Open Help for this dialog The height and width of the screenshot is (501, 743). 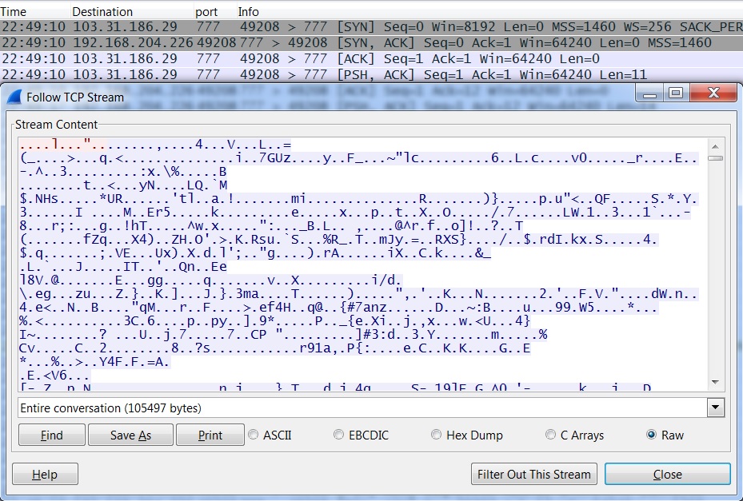point(45,475)
